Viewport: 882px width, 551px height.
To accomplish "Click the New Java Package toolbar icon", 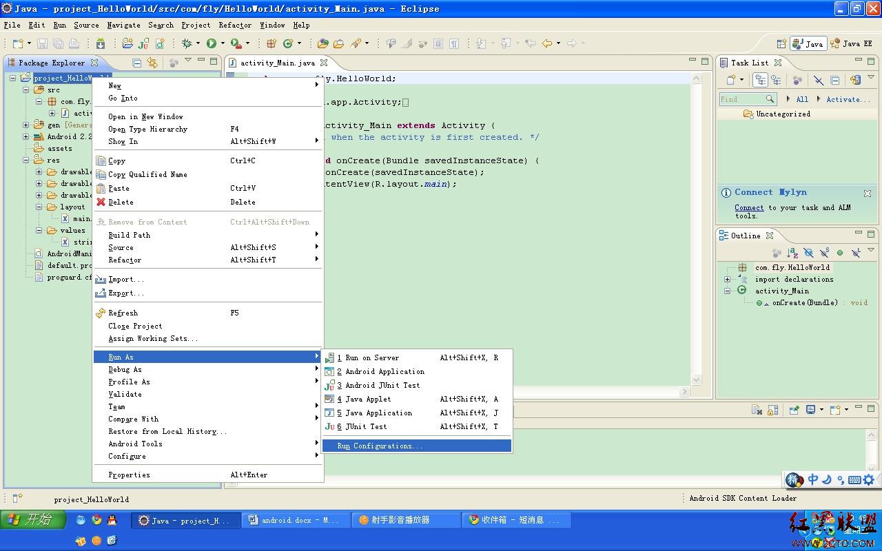I will coord(271,43).
